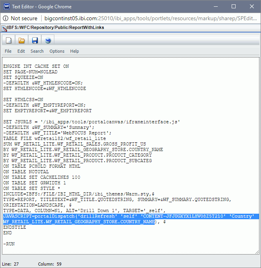This screenshot has width=261, height=268.
Task: Open the File menu
Action: 8,51
